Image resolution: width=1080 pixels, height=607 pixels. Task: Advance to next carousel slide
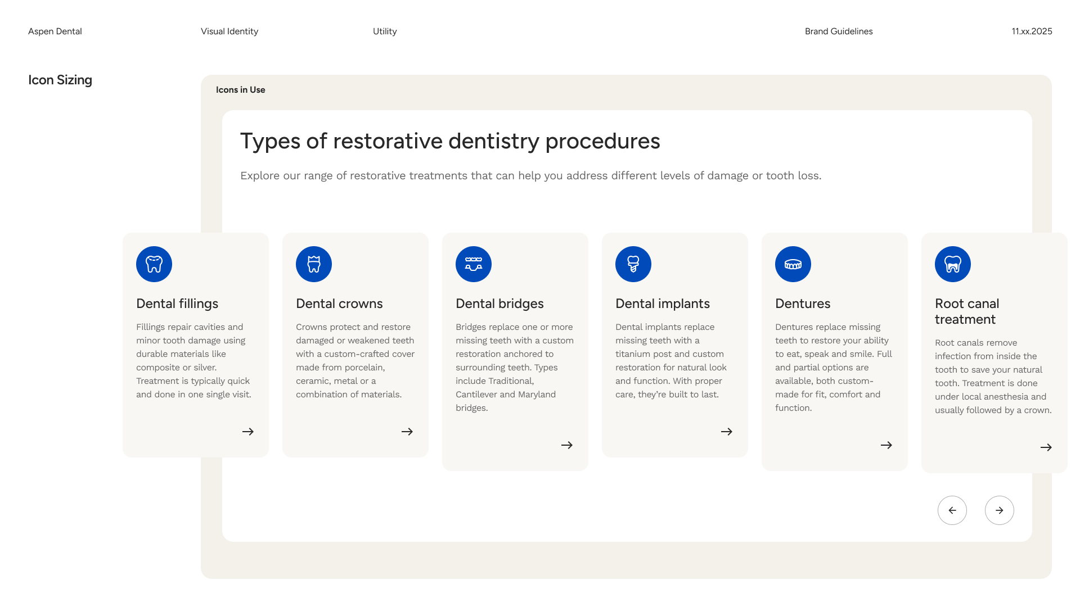(1000, 510)
